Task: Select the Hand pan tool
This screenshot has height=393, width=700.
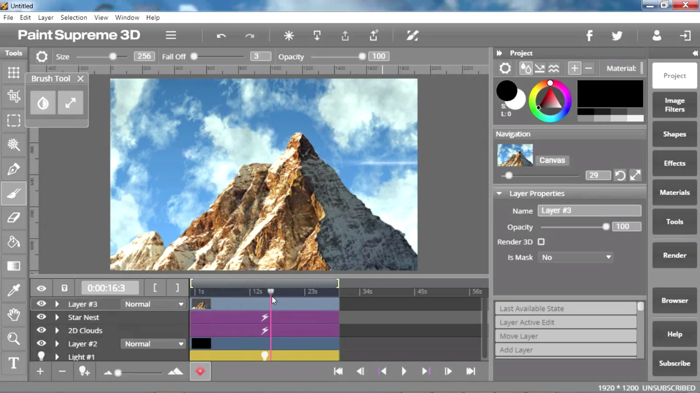Action: (13, 314)
